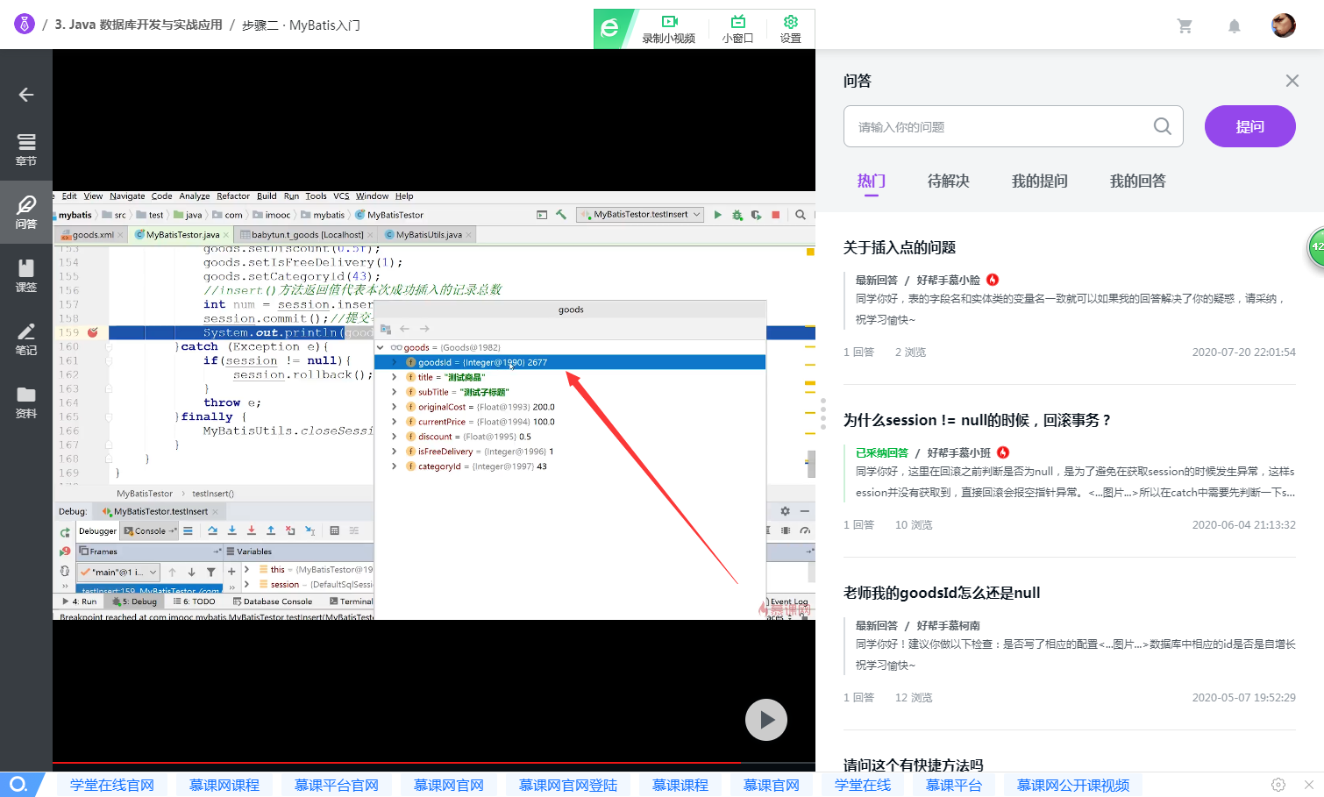Screen dimensions: 1324x797
Task: Click the red Stop square in IDE toolbar
Action: tap(775, 215)
